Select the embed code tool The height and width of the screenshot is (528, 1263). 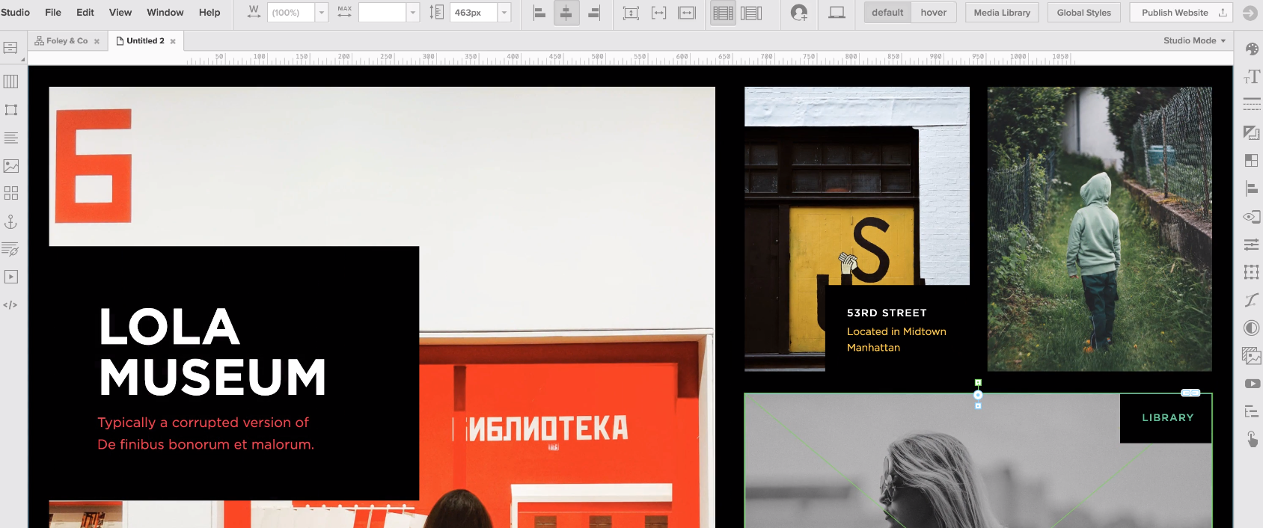[x=10, y=305]
